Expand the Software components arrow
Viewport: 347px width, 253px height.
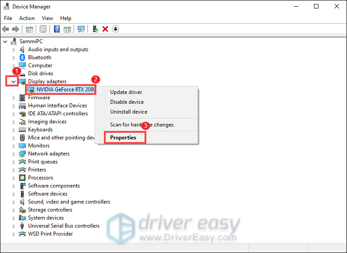coord(13,186)
